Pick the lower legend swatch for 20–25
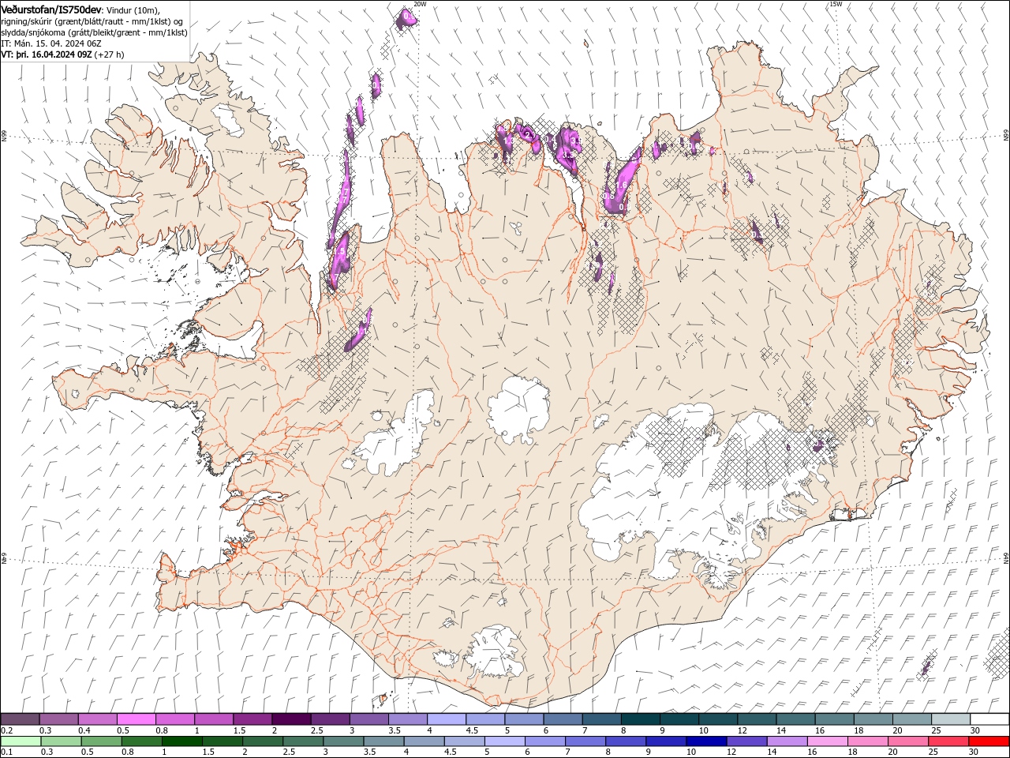Viewport: 1010px width, 758px height. [x=907, y=741]
